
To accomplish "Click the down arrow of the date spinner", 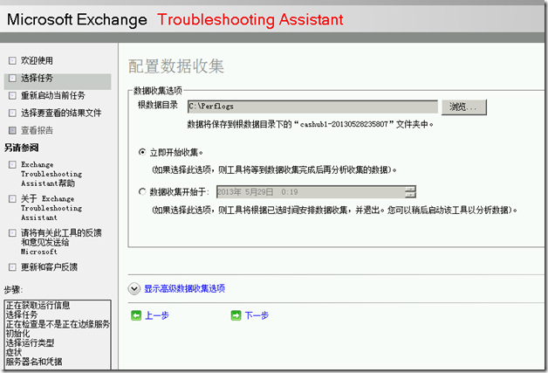I will 410,195.
